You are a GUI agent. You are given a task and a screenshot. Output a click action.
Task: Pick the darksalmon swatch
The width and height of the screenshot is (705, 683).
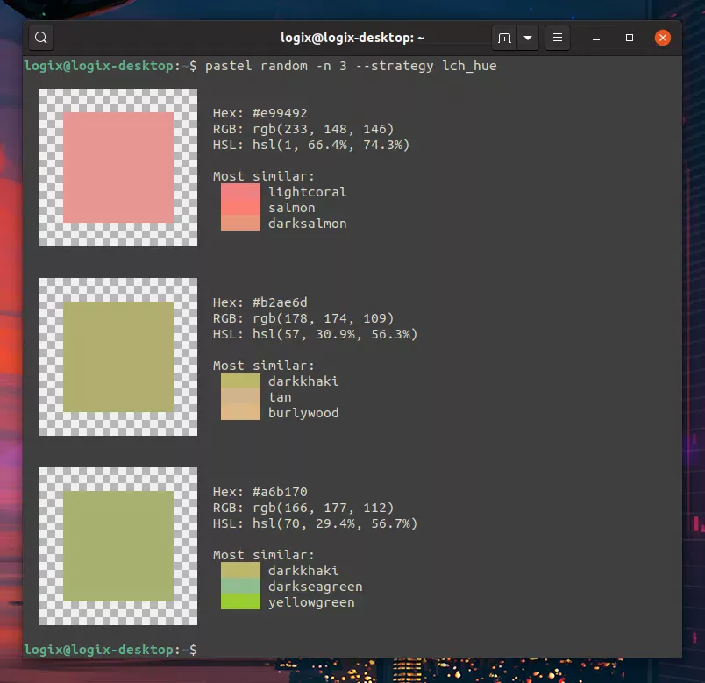pyautogui.click(x=240, y=224)
